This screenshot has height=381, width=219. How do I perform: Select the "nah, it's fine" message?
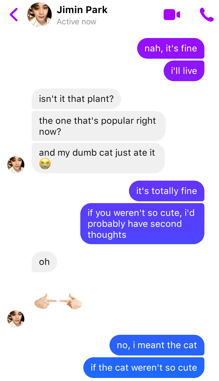tap(171, 48)
